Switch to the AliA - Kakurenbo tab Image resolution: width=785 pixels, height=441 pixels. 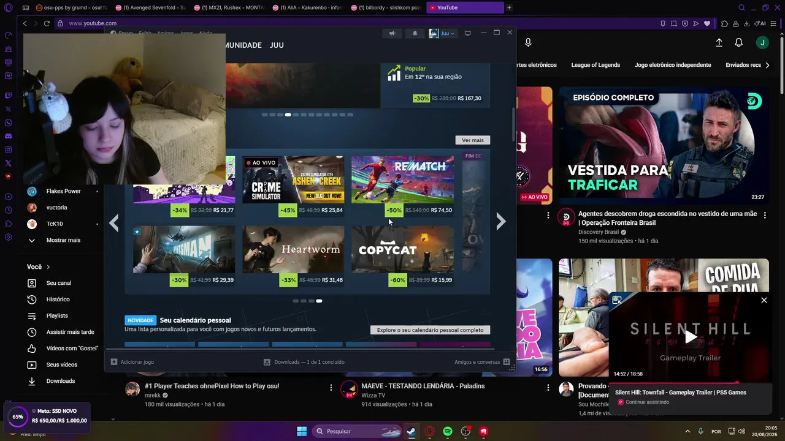(307, 7)
